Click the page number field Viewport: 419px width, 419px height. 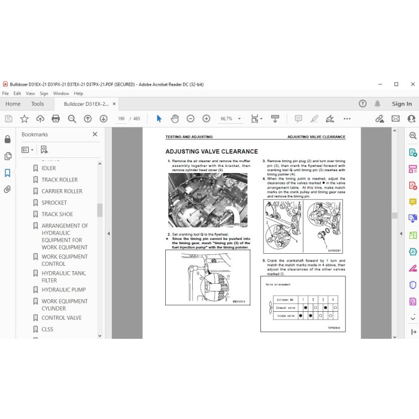click(121, 119)
